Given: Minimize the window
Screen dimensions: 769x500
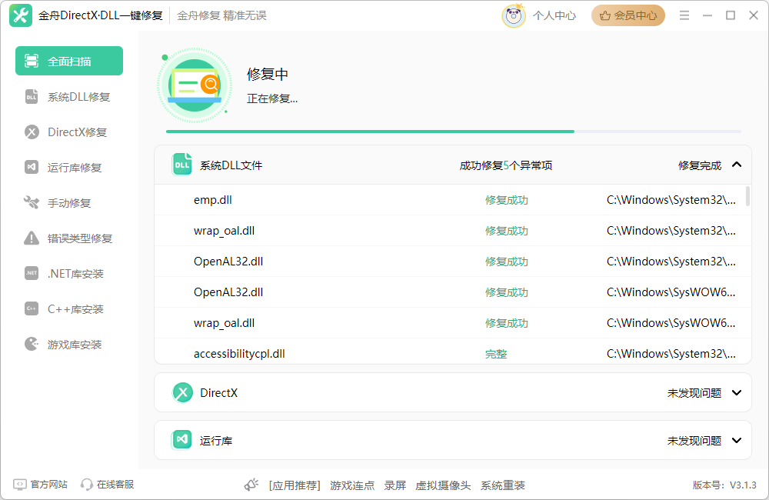Looking at the screenshot, I should click(x=707, y=15).
